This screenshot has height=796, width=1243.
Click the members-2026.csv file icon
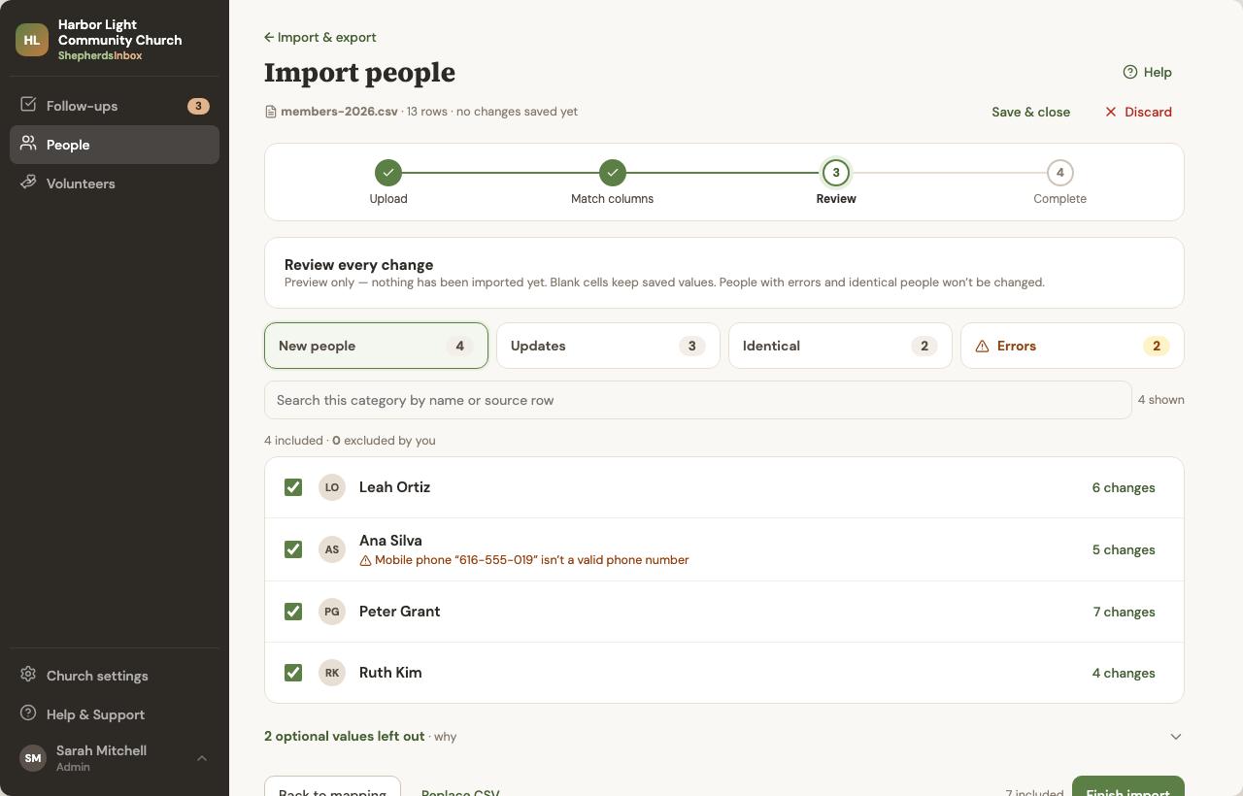(271, 112)
